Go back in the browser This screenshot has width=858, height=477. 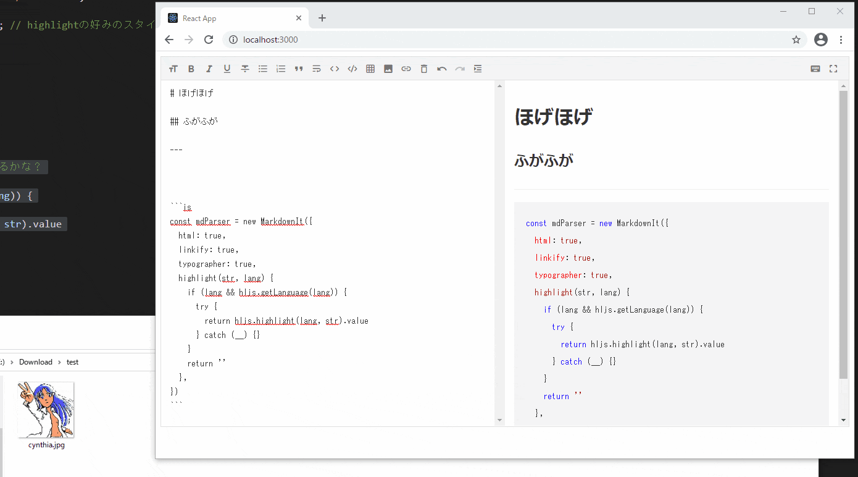pyautogui.click(x=169, y=40)
